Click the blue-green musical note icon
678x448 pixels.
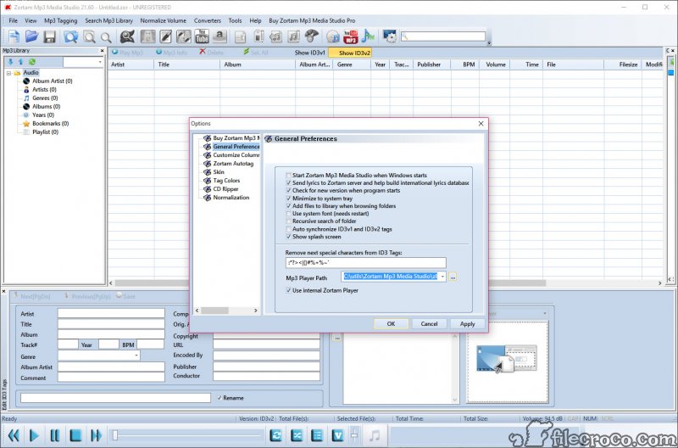368,36
